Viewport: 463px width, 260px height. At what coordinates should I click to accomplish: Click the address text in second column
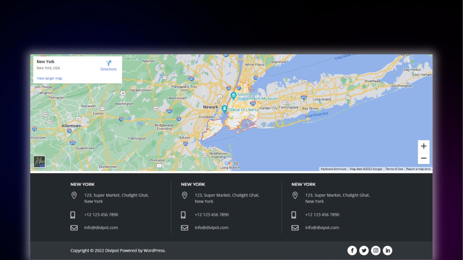coord(227,198)
